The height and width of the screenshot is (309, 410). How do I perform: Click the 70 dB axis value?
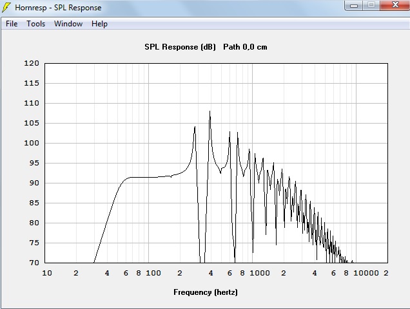[34, 263]
